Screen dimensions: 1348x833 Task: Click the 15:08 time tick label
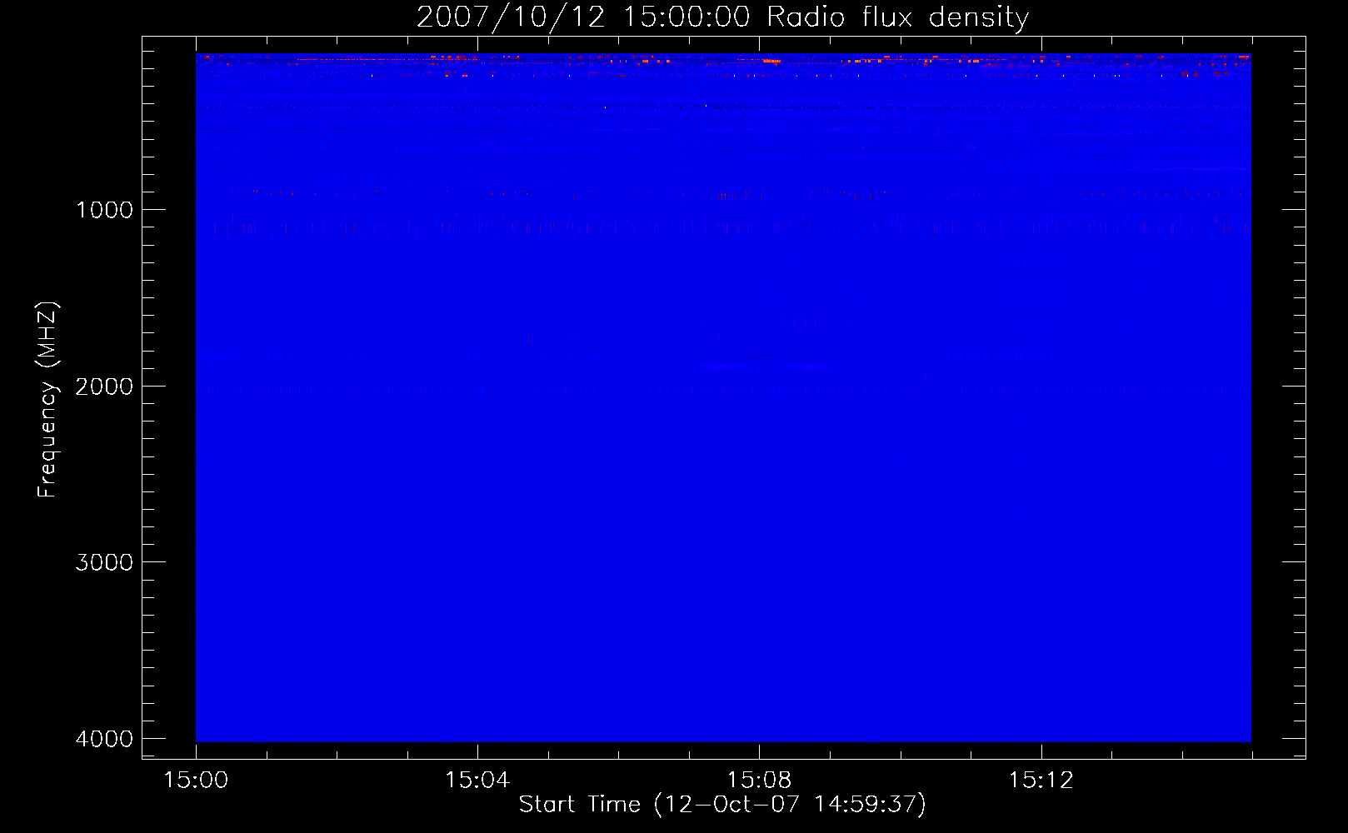759,781
